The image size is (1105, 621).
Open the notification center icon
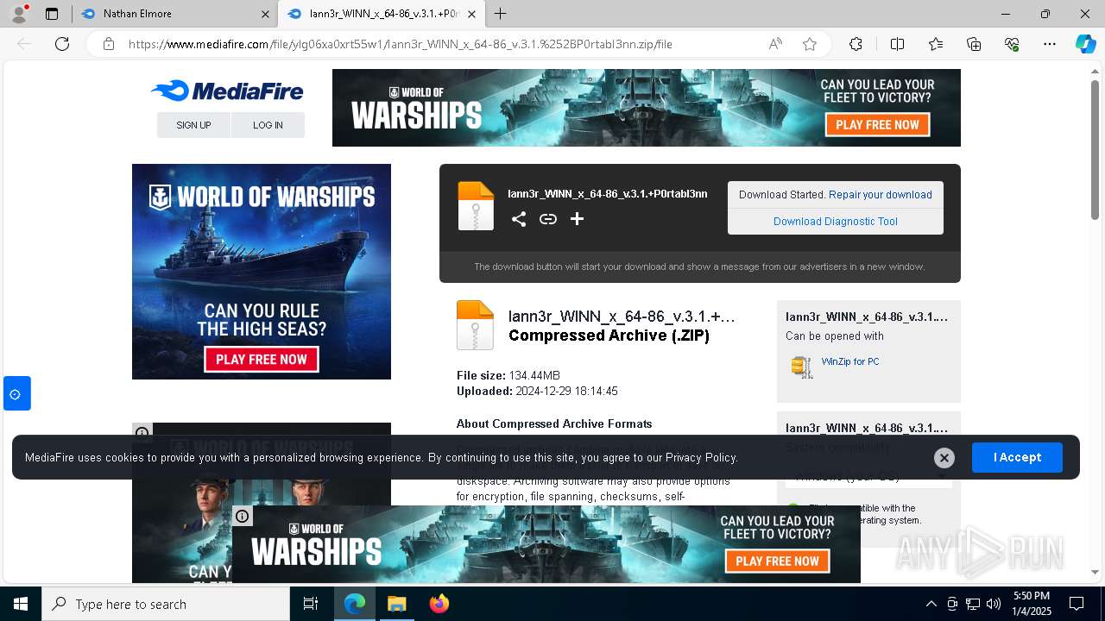click(1077, 604)
